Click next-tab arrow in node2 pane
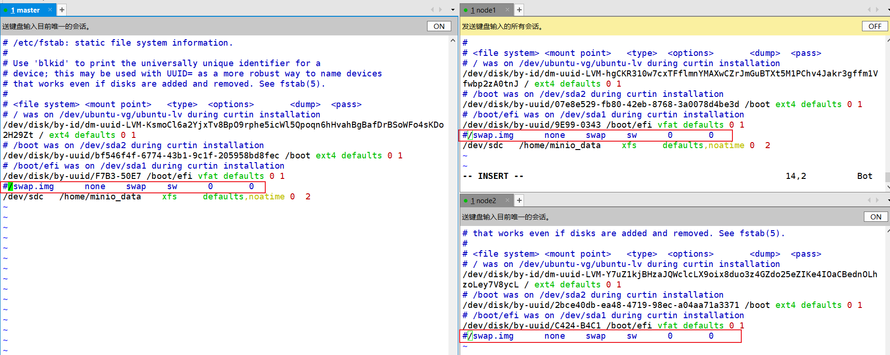 pos(877,200)
